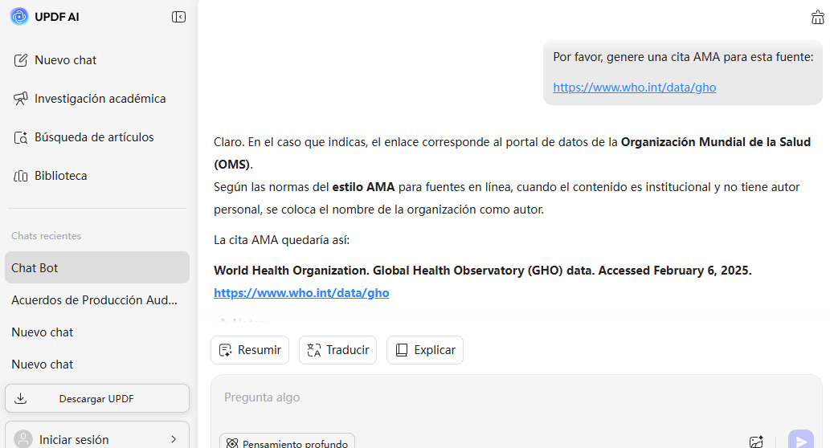
Task: Click the Chats recientes heading text
Action: point(47,236)
